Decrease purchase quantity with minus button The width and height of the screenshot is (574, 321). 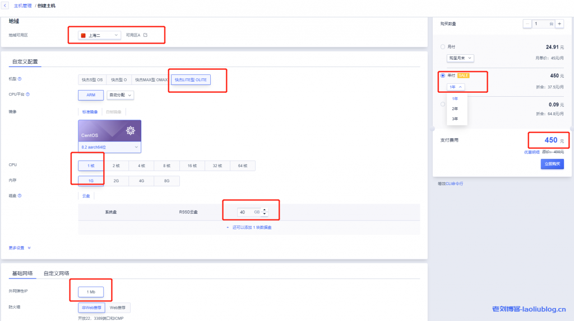pyautogui.click(x=527, y=24)
